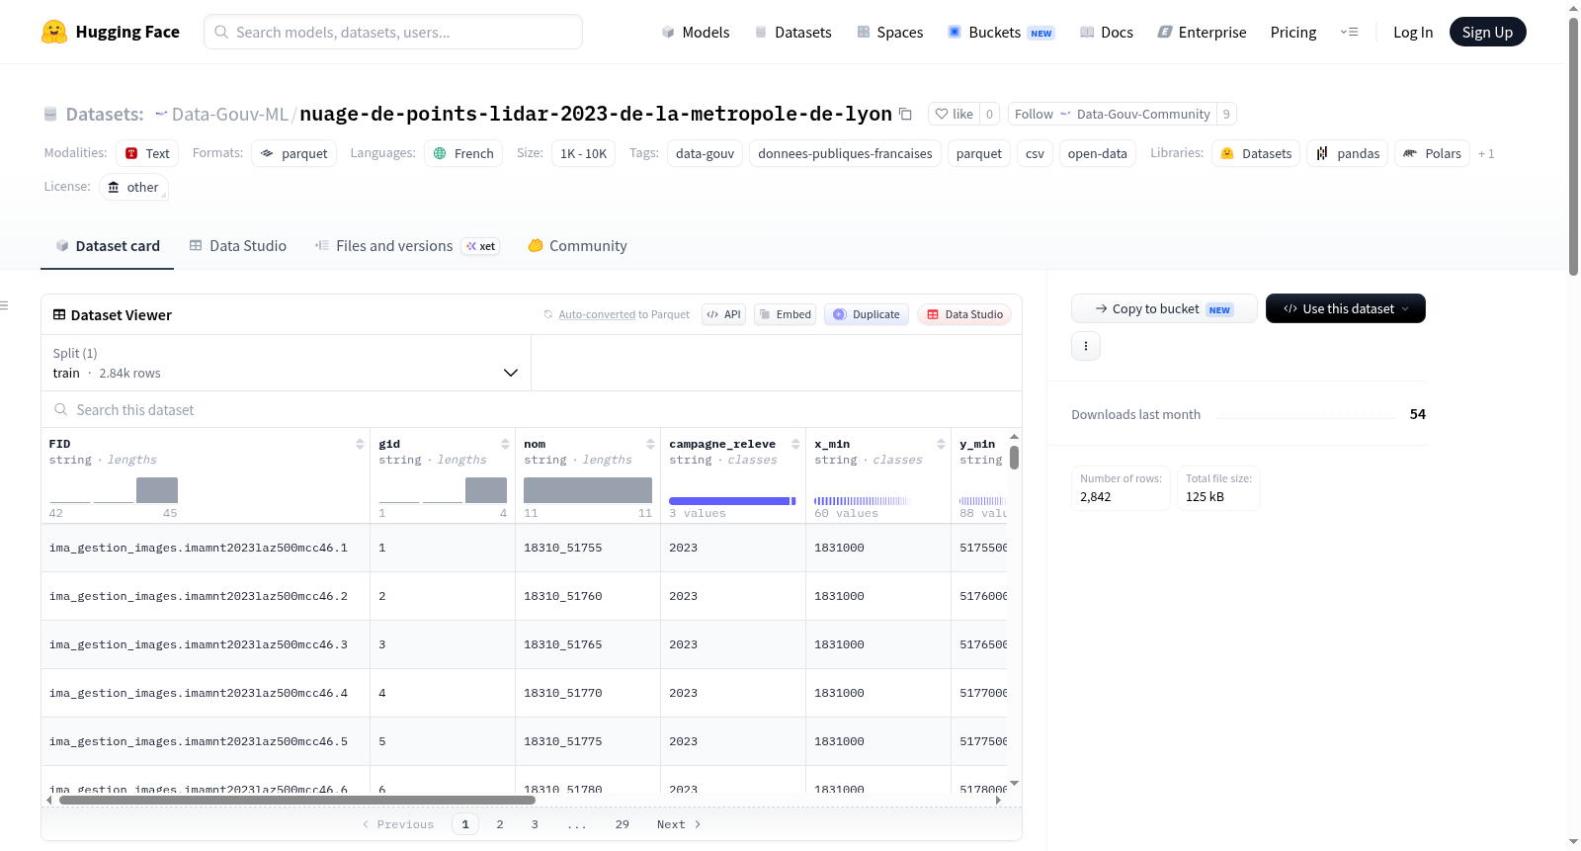
Task: Click the other license tag
Action: 133,187
